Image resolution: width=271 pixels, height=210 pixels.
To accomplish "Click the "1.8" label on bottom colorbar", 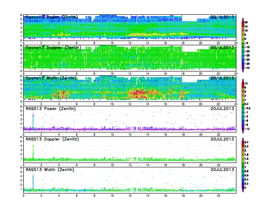I will [x=246, y=154].
